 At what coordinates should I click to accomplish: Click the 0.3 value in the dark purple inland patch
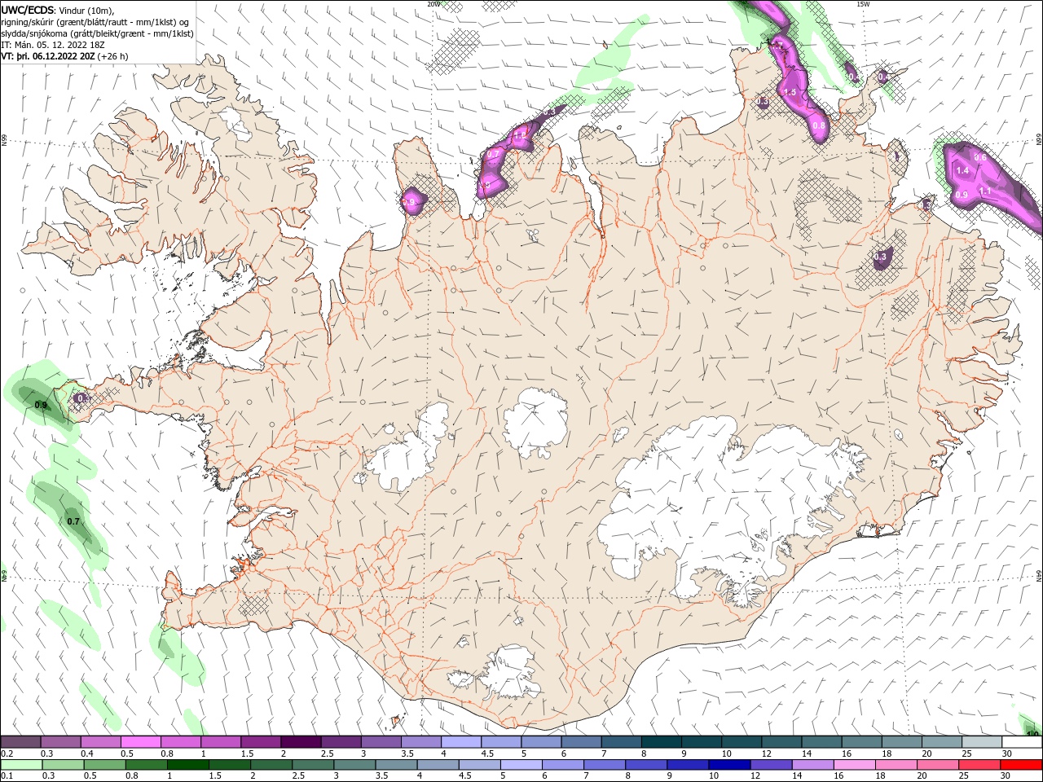point(880,257)
